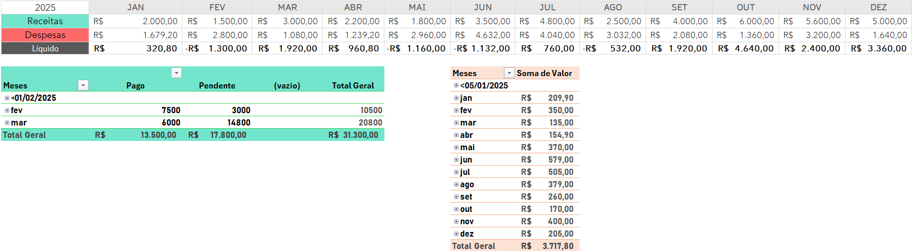Select the 2025 year cell
This screenshot has width=912, height=251.
[x=45, y=7]
